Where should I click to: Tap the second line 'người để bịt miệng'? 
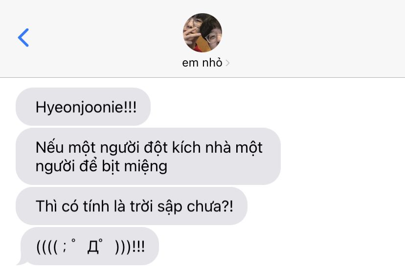102,166
